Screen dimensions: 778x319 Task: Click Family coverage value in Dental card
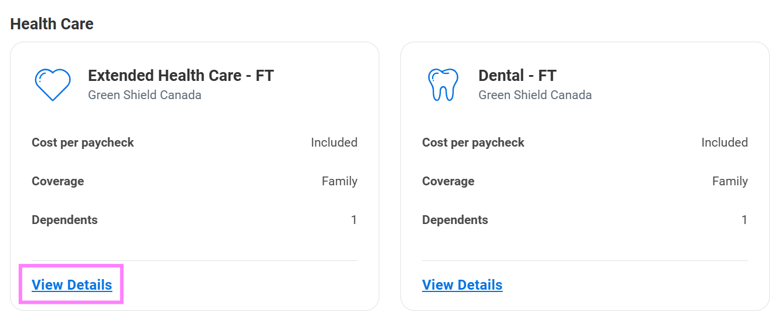(729, 181)
